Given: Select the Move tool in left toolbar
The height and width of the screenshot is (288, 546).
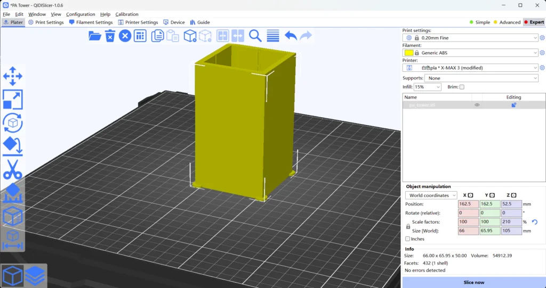Looking at the screenshot, I should pyautogui.click(x=13, y=76).
